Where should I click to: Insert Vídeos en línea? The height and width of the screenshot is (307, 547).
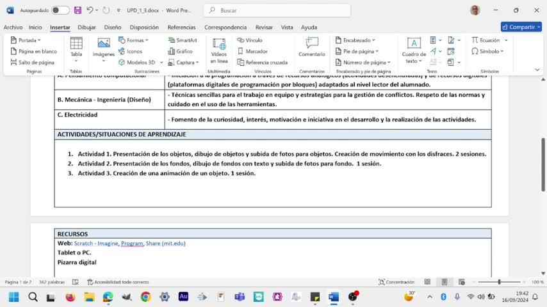pyautogui.click(x=219, y=43)
